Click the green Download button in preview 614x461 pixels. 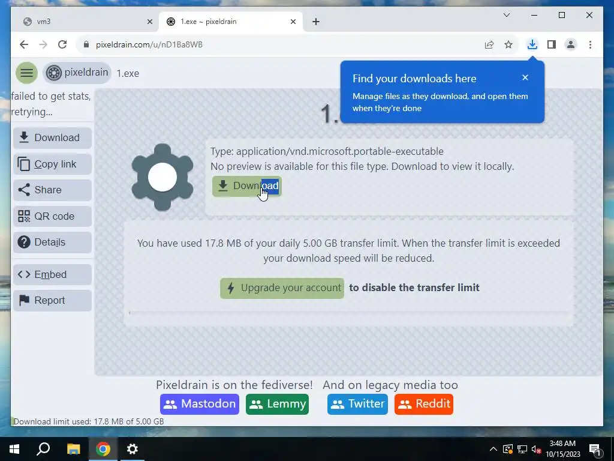click(247, 186)
